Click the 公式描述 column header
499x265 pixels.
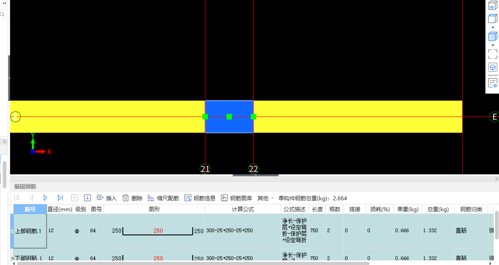point(294,209)
